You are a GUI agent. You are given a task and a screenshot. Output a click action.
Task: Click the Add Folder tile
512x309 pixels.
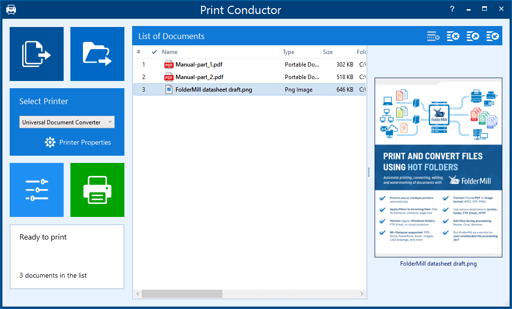pyautogui.click(x=97, y=54)
